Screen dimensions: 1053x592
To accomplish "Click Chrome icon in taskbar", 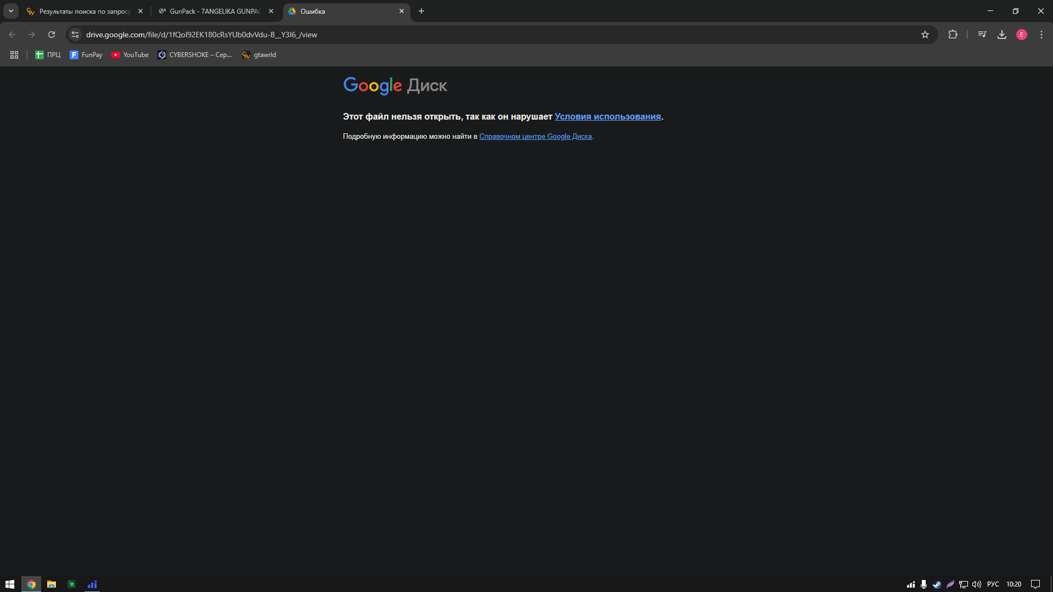I will [31, 584].
